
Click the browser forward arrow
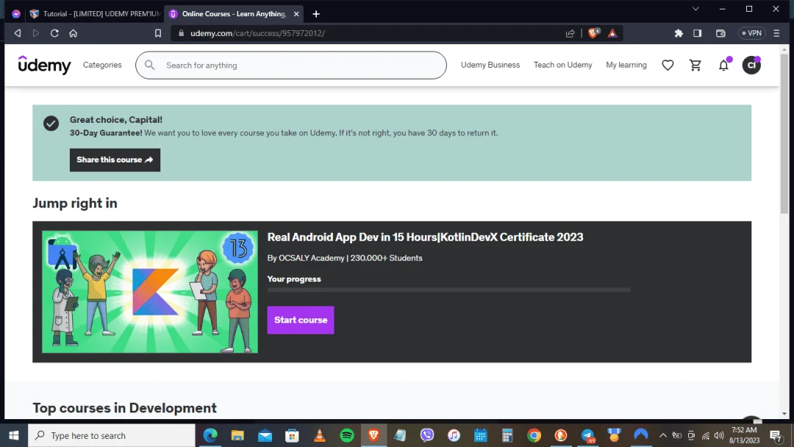pyautogui.click(x=36, y=33)
